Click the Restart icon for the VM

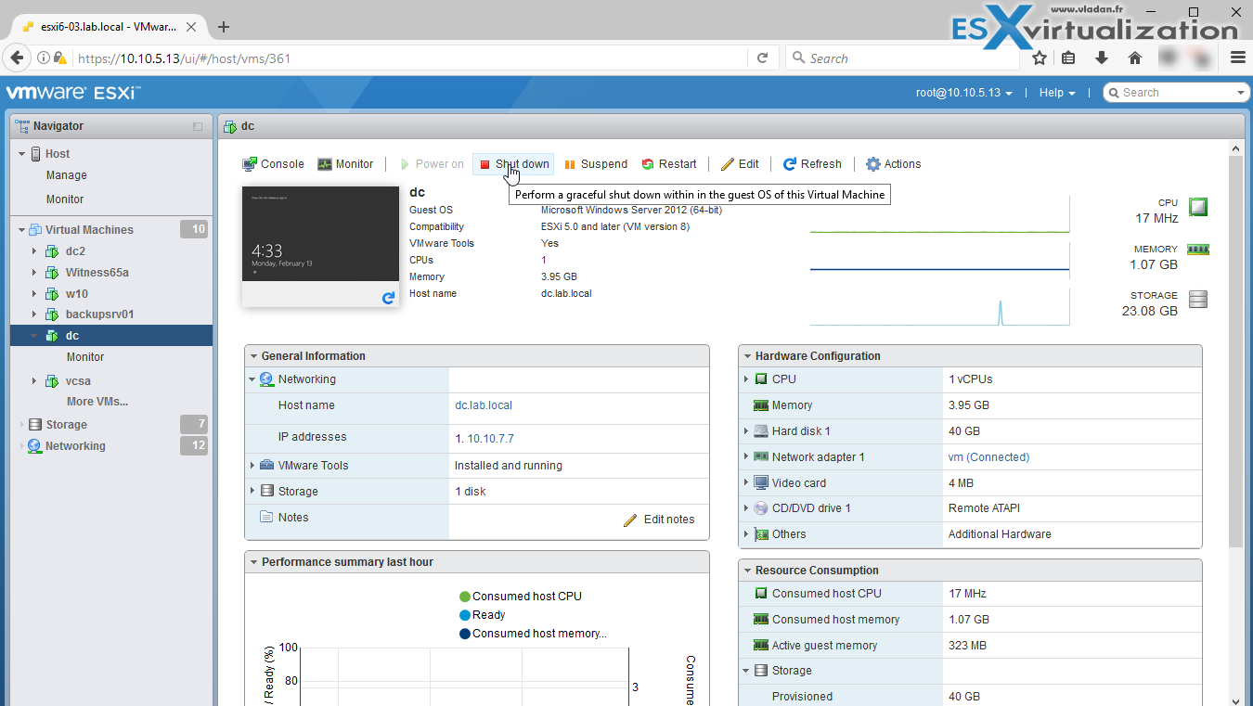point(669,163)
